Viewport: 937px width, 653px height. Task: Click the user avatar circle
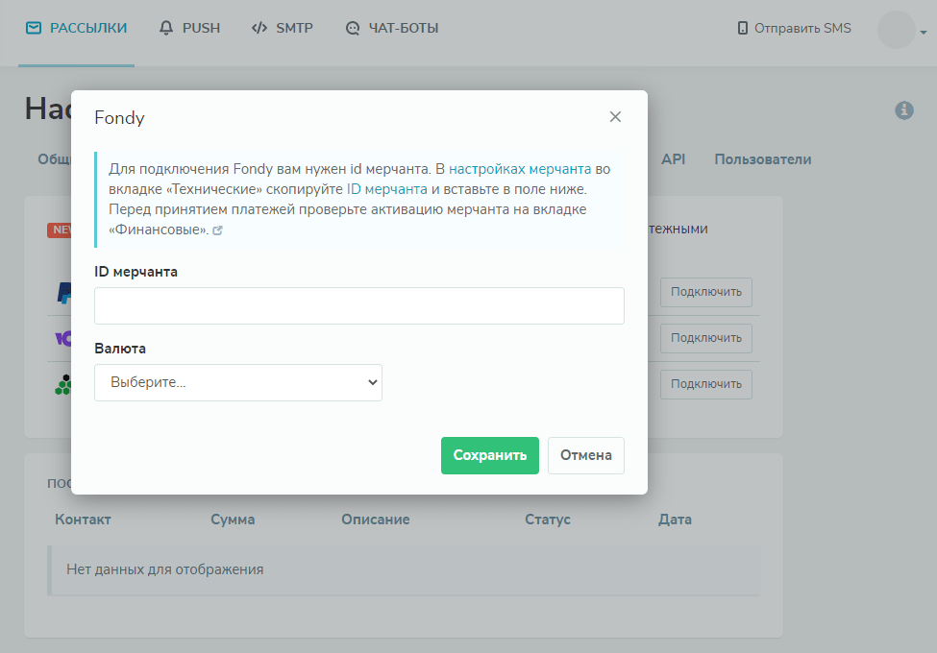896,30
